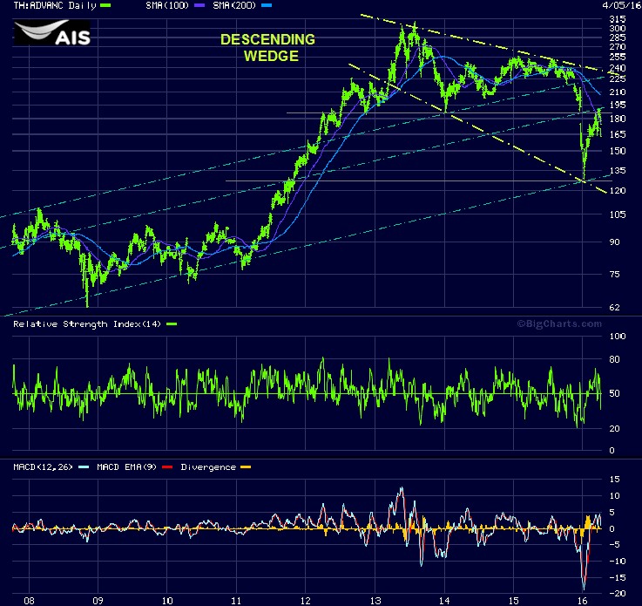
Task: Click the 08 year label on time axis
Action: (x=29, y=601)
